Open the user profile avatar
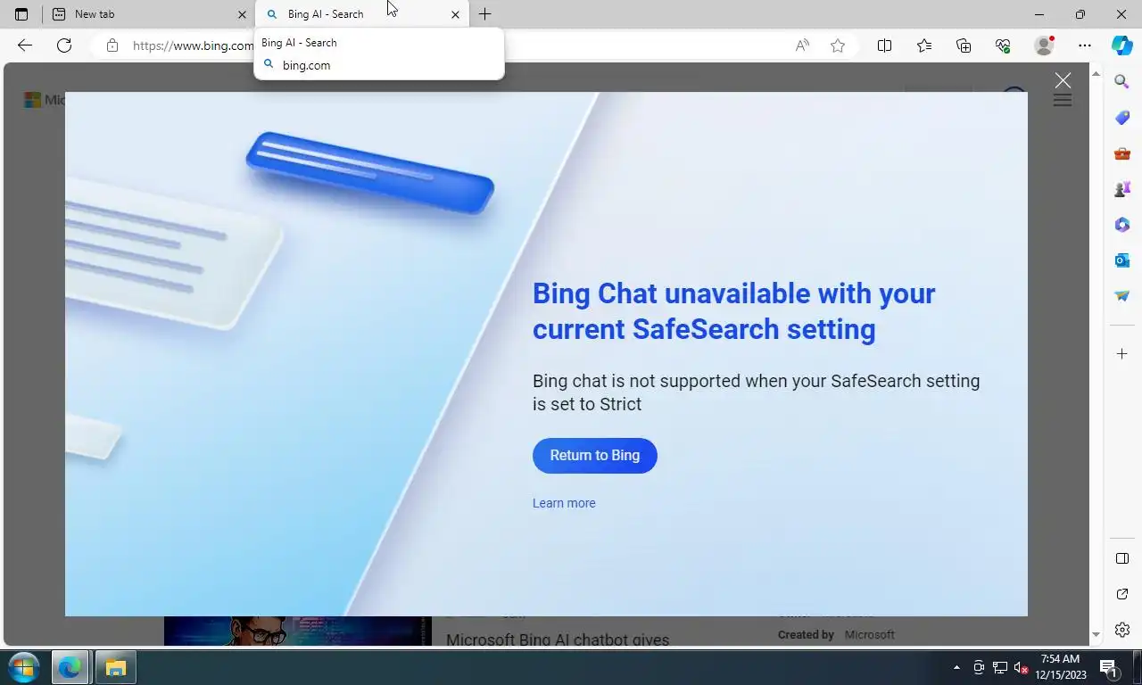This screenshot has height=685, width=1142. tap(1044, 45)
